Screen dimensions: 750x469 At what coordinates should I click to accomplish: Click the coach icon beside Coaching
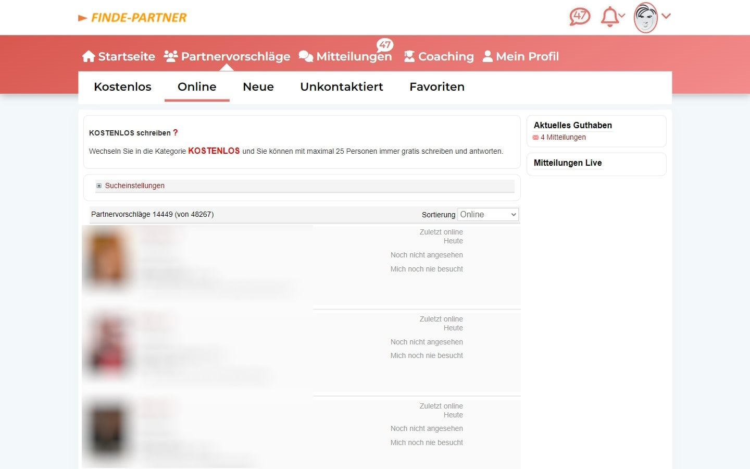[x=409, y=55]
